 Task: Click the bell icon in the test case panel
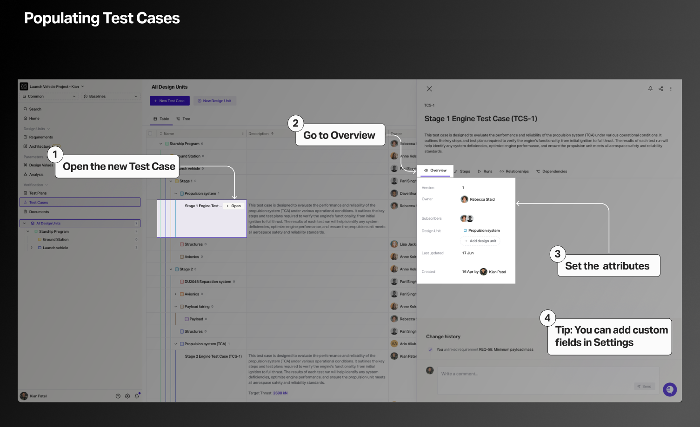650,88
